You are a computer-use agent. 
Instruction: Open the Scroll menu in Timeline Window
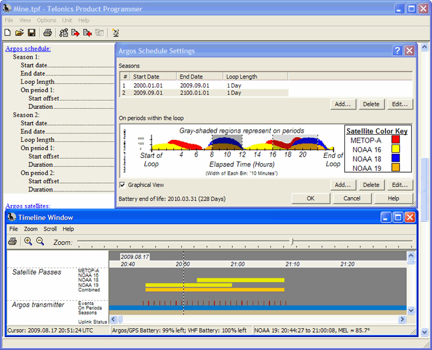click(50, 229)
